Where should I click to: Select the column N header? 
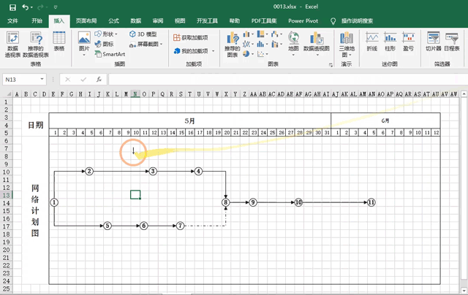135,94
